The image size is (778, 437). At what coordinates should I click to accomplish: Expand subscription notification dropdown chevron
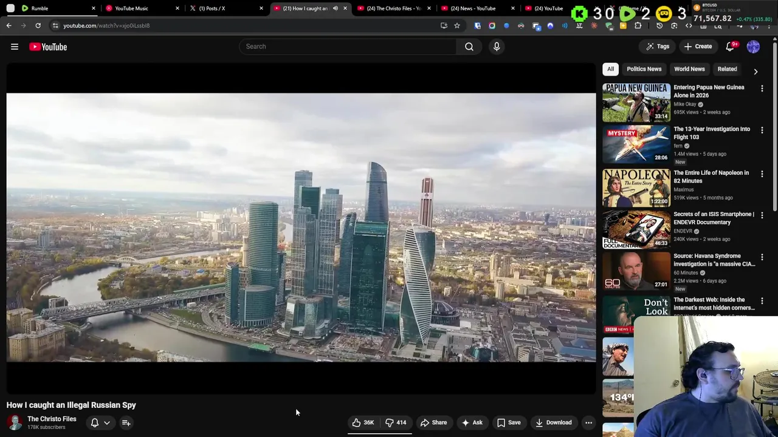pyautogui.click(x=107, y=422)
